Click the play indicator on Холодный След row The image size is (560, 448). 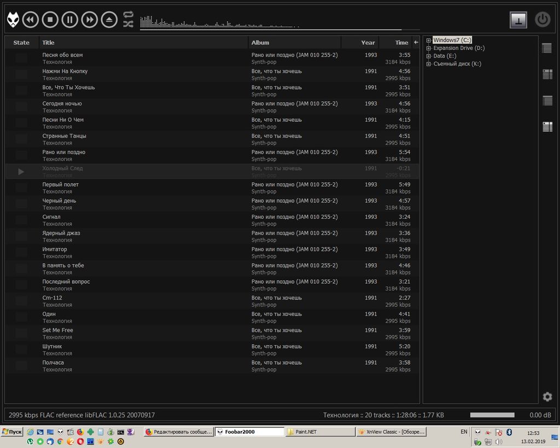click(21, 172)
